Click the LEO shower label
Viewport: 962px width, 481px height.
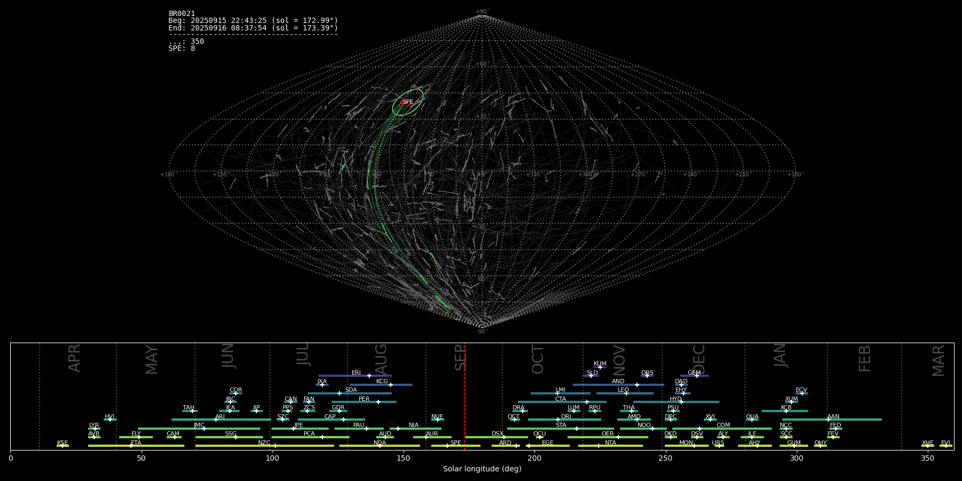point(623,390)
